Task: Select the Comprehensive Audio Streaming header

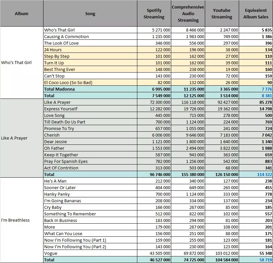Action: coord(188,13)
